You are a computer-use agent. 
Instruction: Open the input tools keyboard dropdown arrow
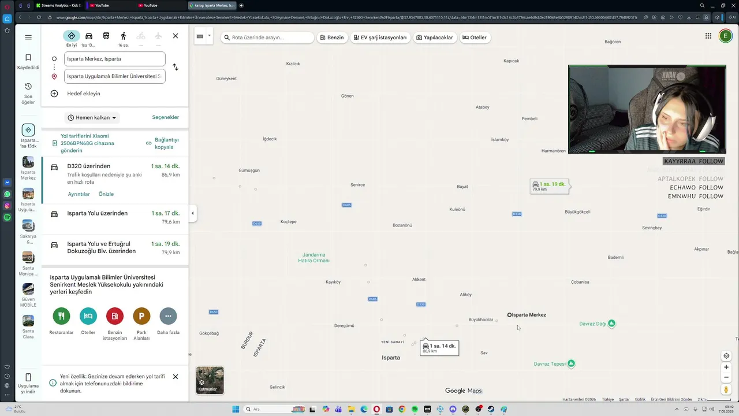coord(209,36)
